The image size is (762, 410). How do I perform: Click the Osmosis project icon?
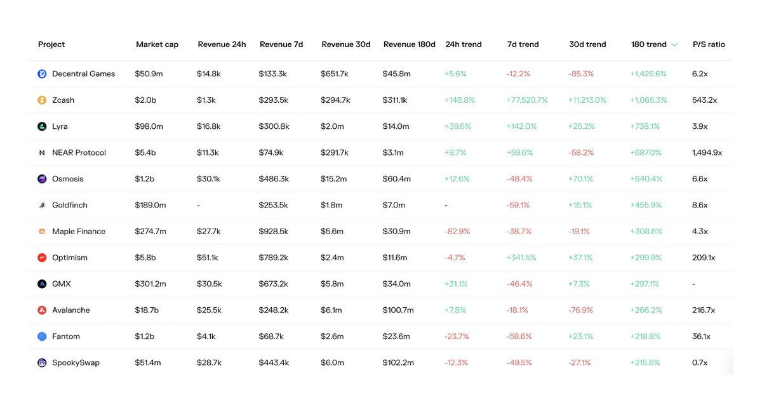(42, 179)
